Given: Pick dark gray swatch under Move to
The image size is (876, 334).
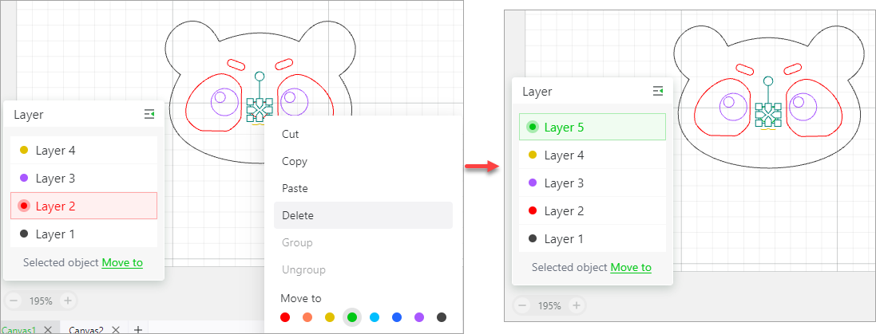Looking at the screenshot, I should 442,317.
